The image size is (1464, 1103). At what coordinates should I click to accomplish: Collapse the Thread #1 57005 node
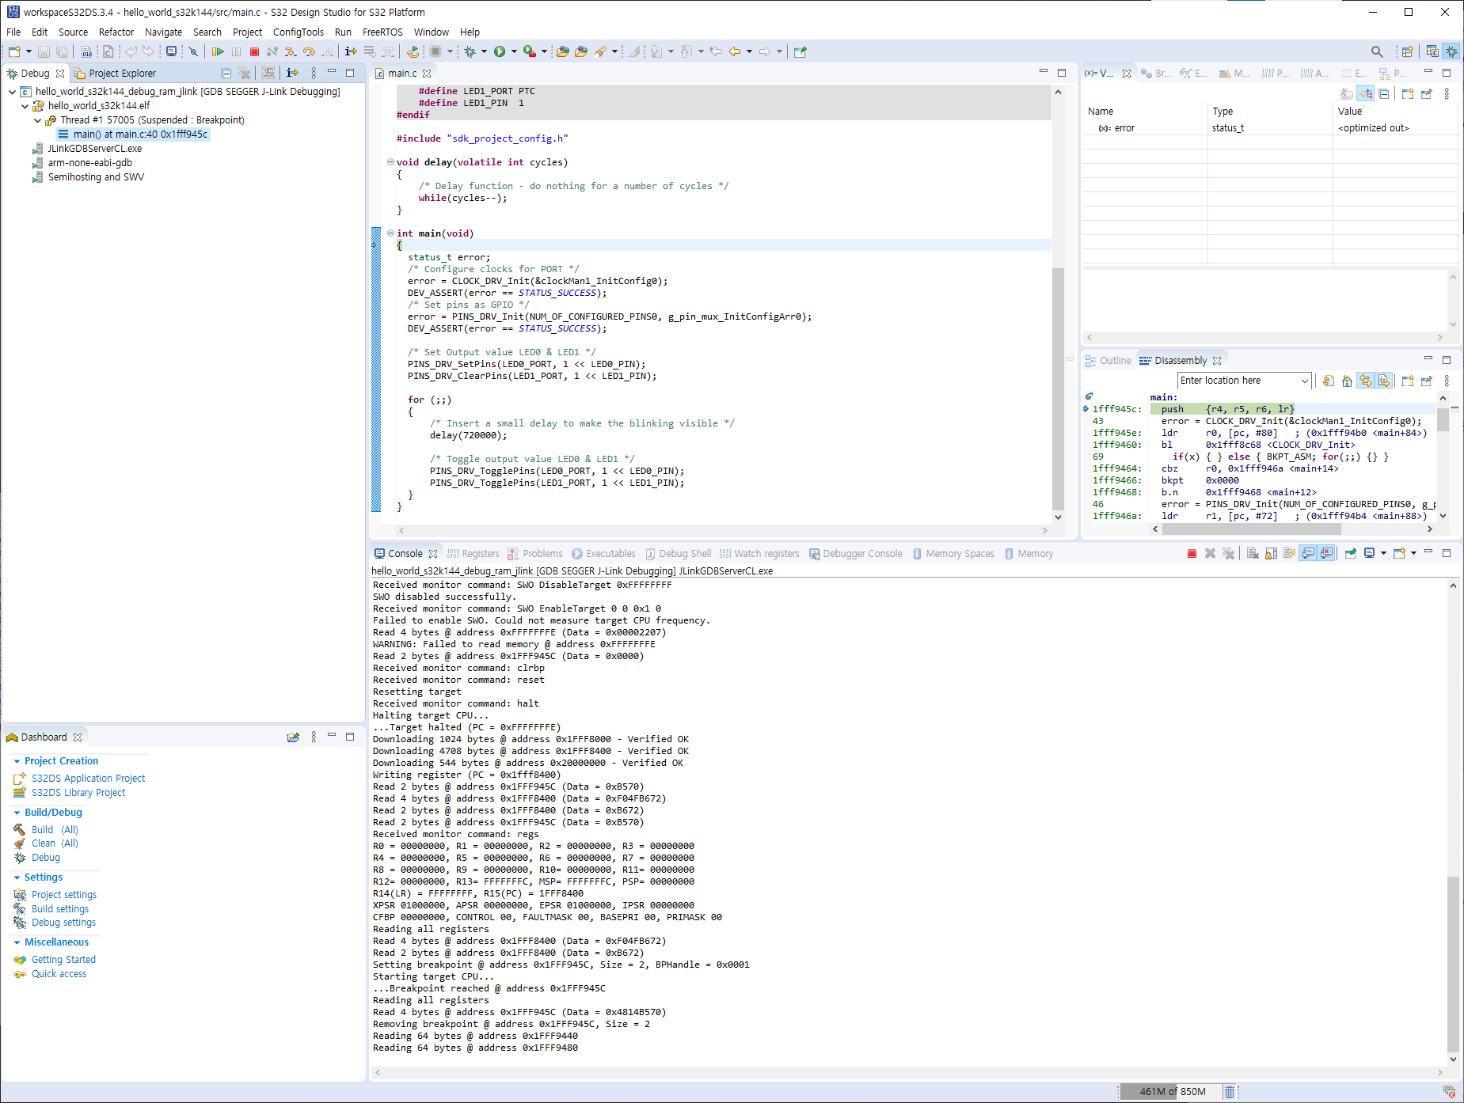pos(37,120)
